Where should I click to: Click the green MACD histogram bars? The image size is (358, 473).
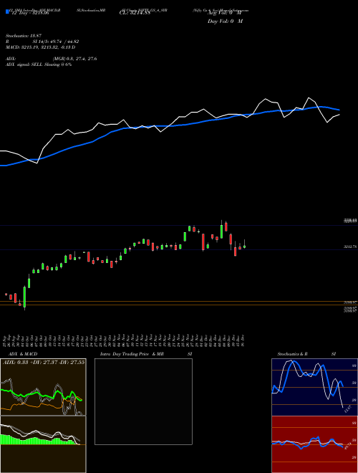[38, 440]
